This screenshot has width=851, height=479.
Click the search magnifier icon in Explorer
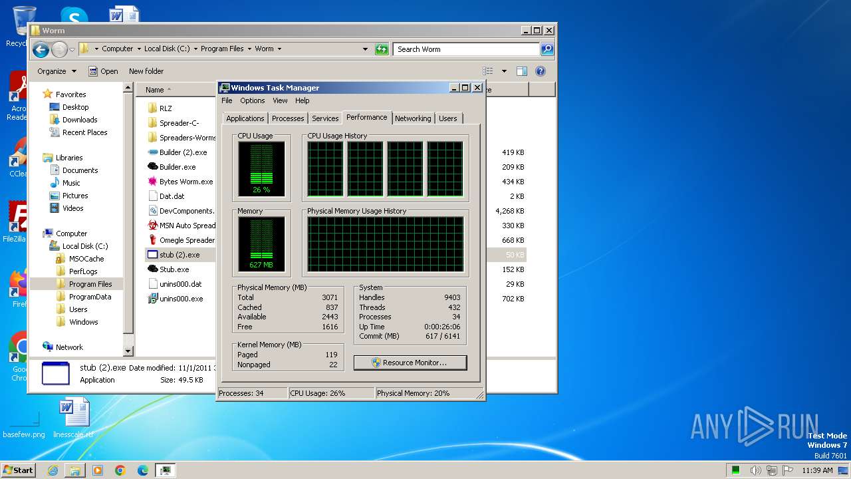pyautogui.click(x=547, y=49)
